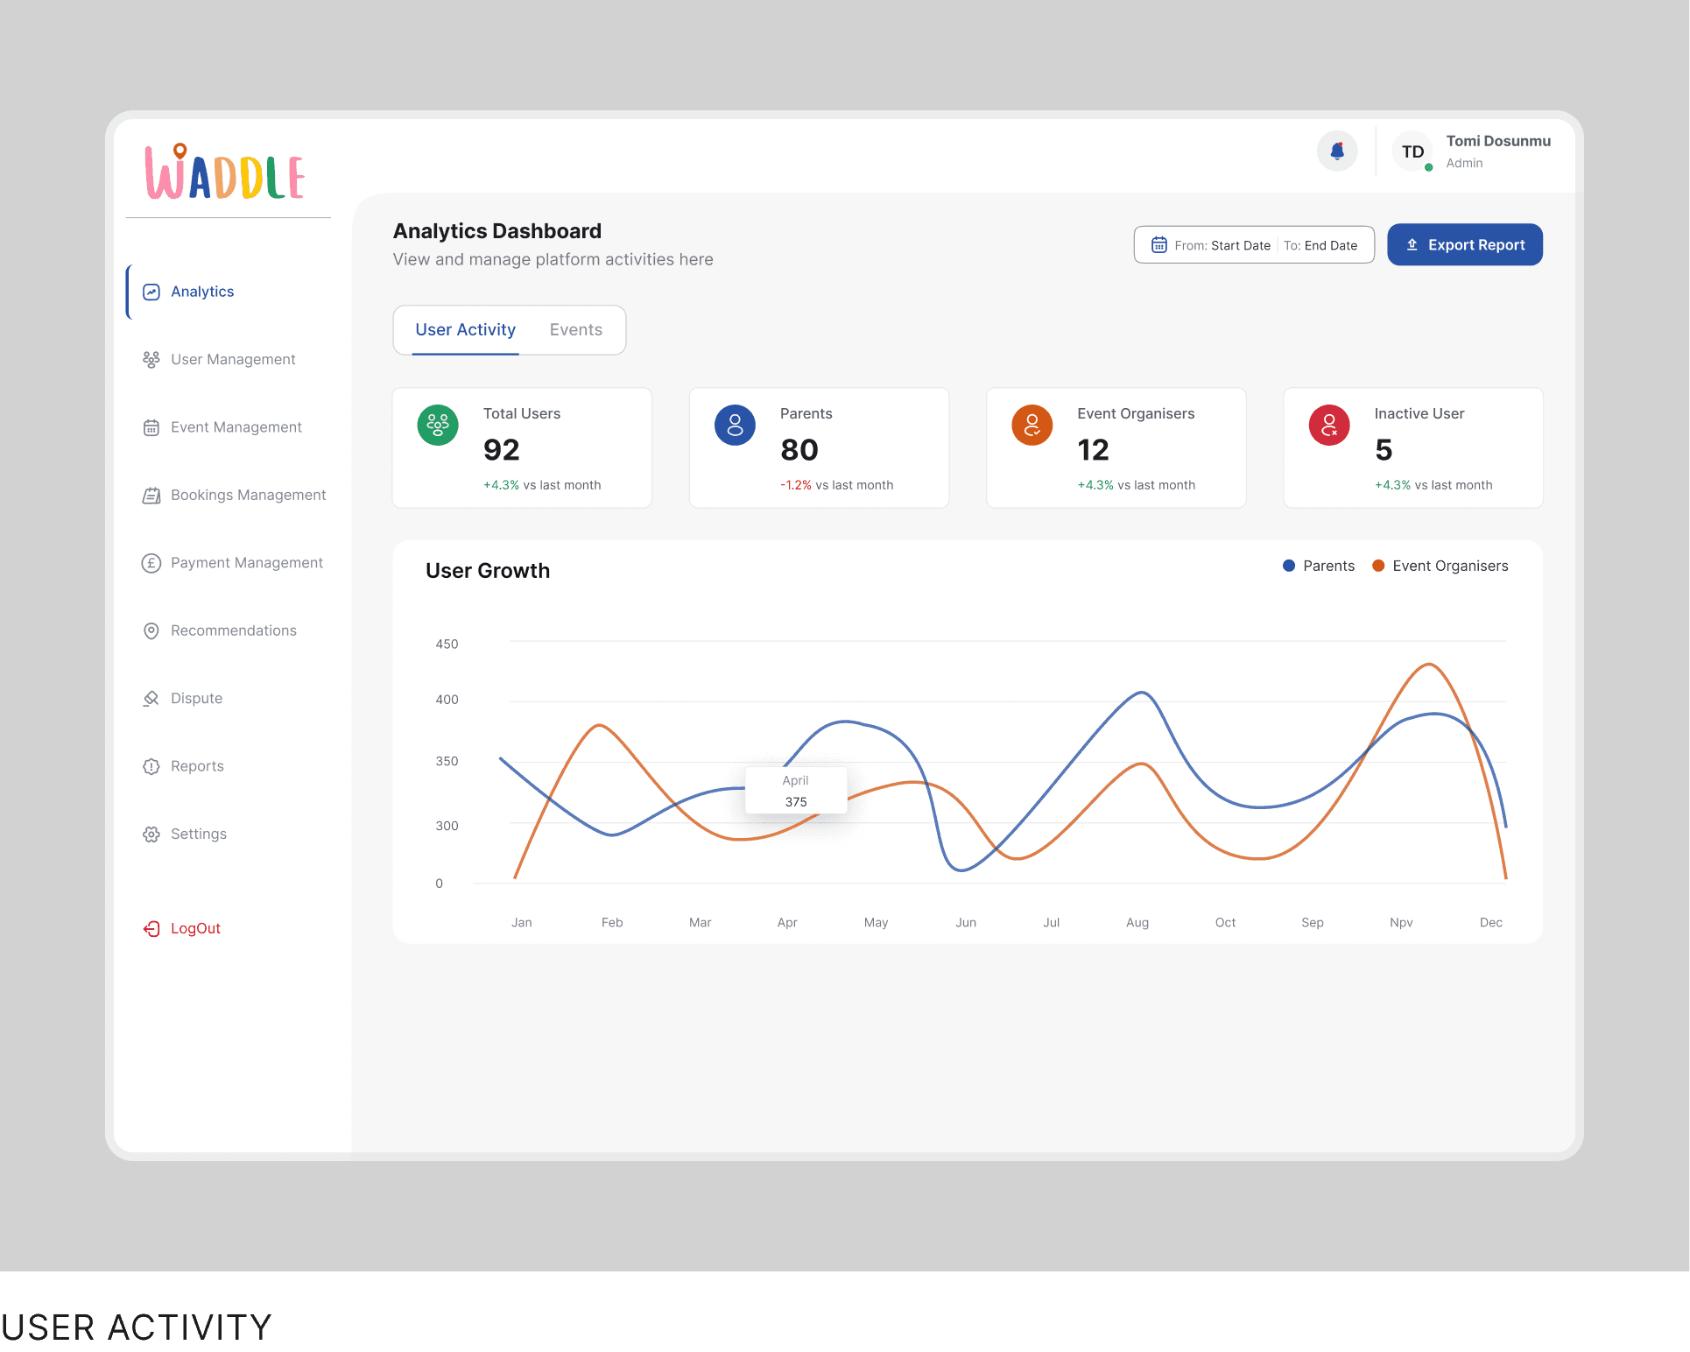
Task: Click LogOut in the sidebar
Action: [x=194, y=928]
